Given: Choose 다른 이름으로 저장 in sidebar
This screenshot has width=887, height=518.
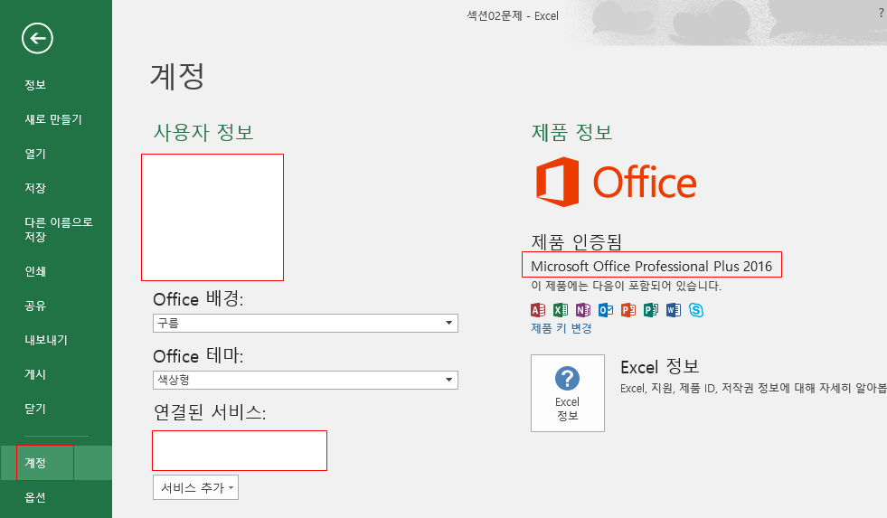Looking at the screenshot, I should click(x=58, y=230).
